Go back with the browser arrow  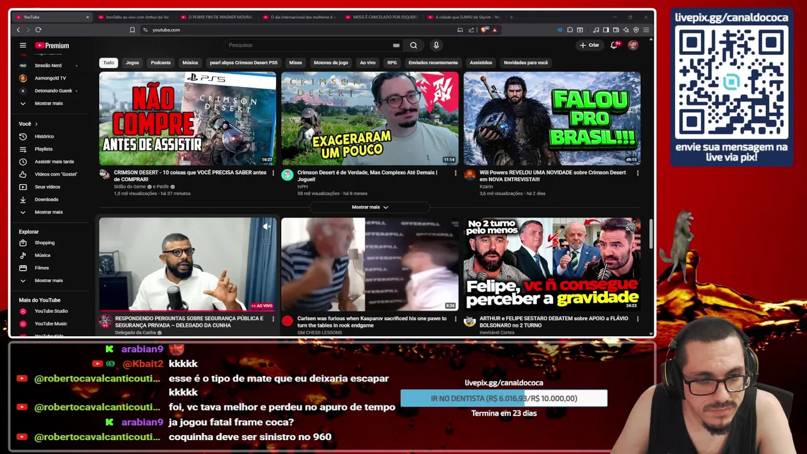(x=18, y=30)
